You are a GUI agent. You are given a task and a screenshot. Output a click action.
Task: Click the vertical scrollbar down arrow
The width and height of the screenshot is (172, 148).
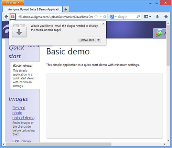coord(168,140)
